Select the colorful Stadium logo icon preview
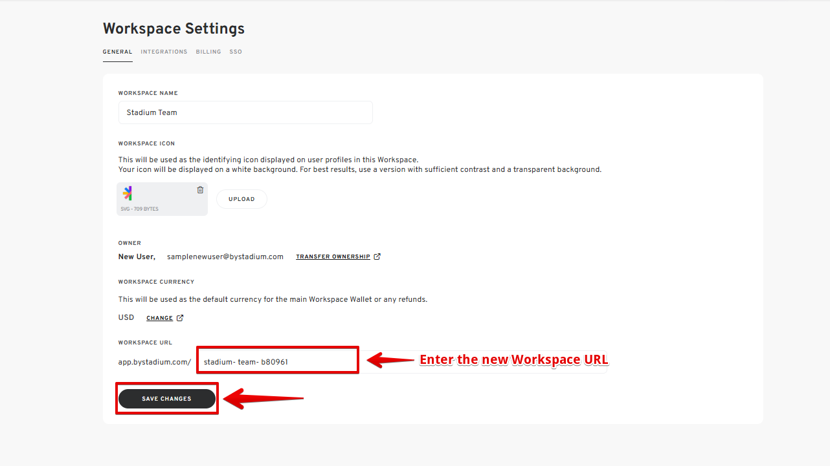The image size is (830, 466). (128, 193)
